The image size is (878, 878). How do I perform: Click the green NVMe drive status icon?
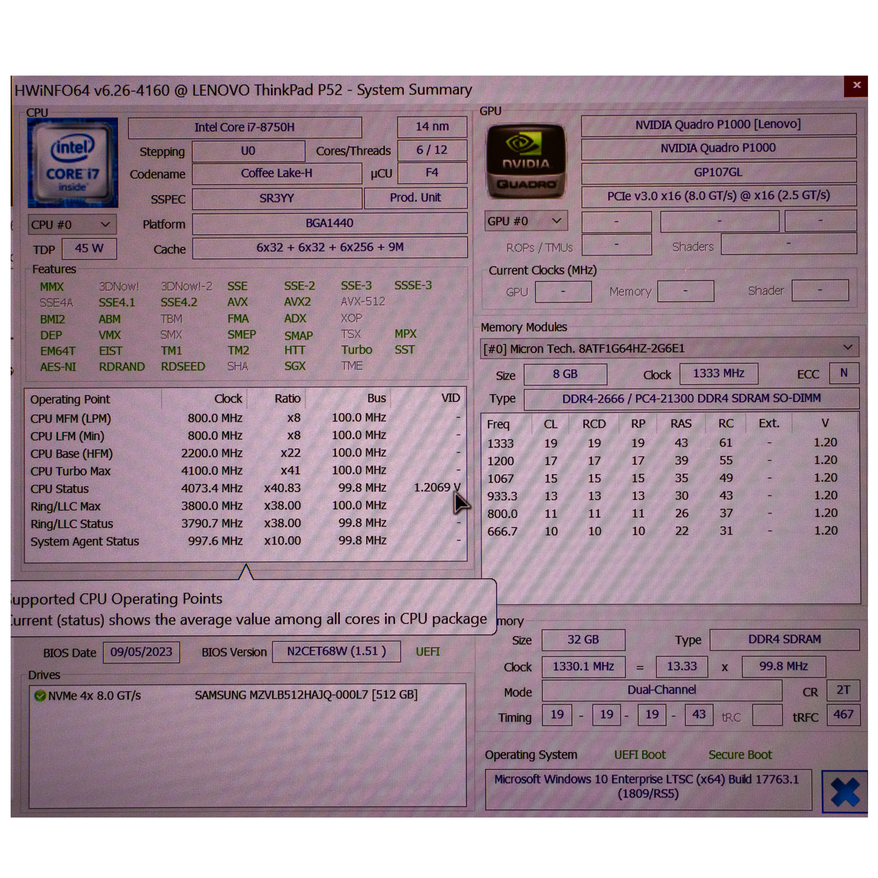pos(40,696)
